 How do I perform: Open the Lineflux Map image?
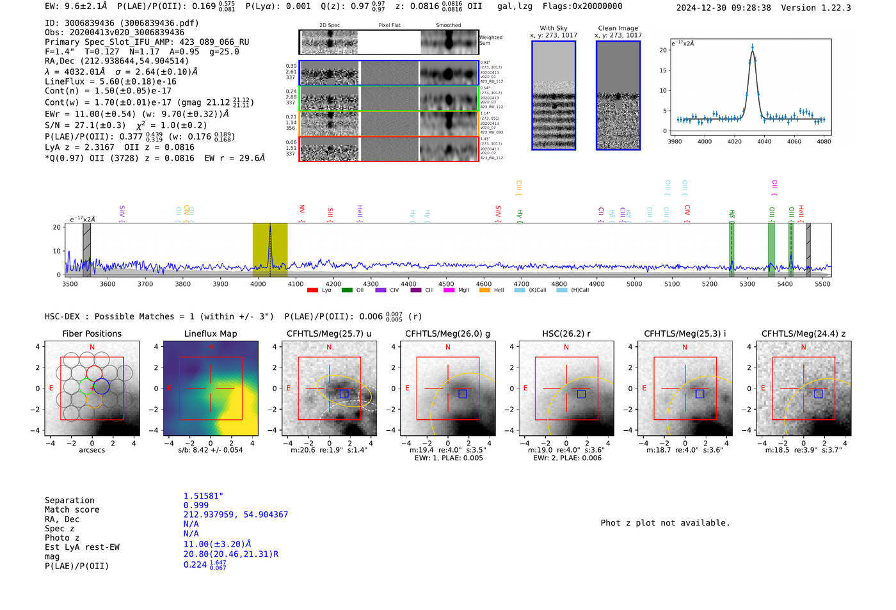(x=211, y=388)
